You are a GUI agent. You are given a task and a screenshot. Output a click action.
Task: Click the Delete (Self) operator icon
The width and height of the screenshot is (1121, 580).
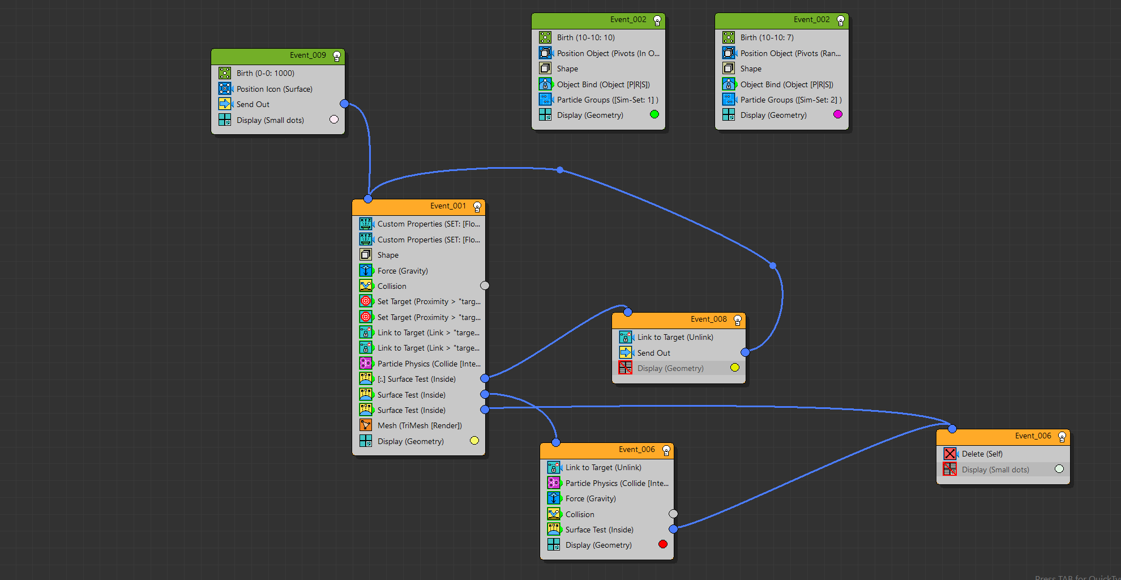(x=949, y=454)
